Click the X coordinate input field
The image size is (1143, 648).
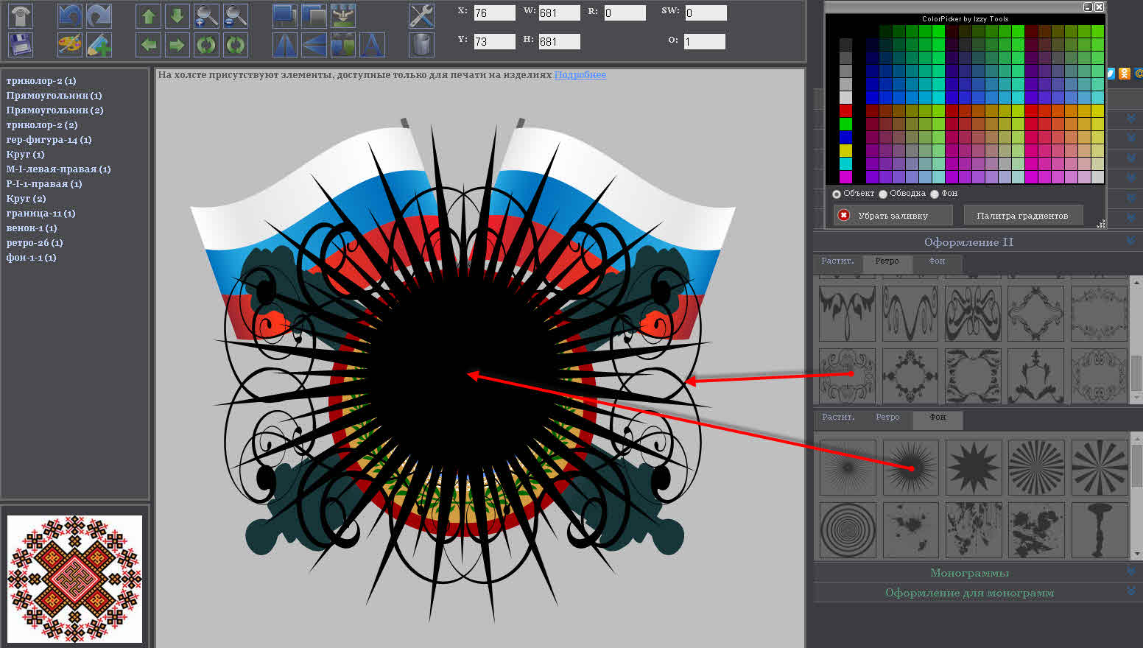pyautogui.click(x=494, y=13)
